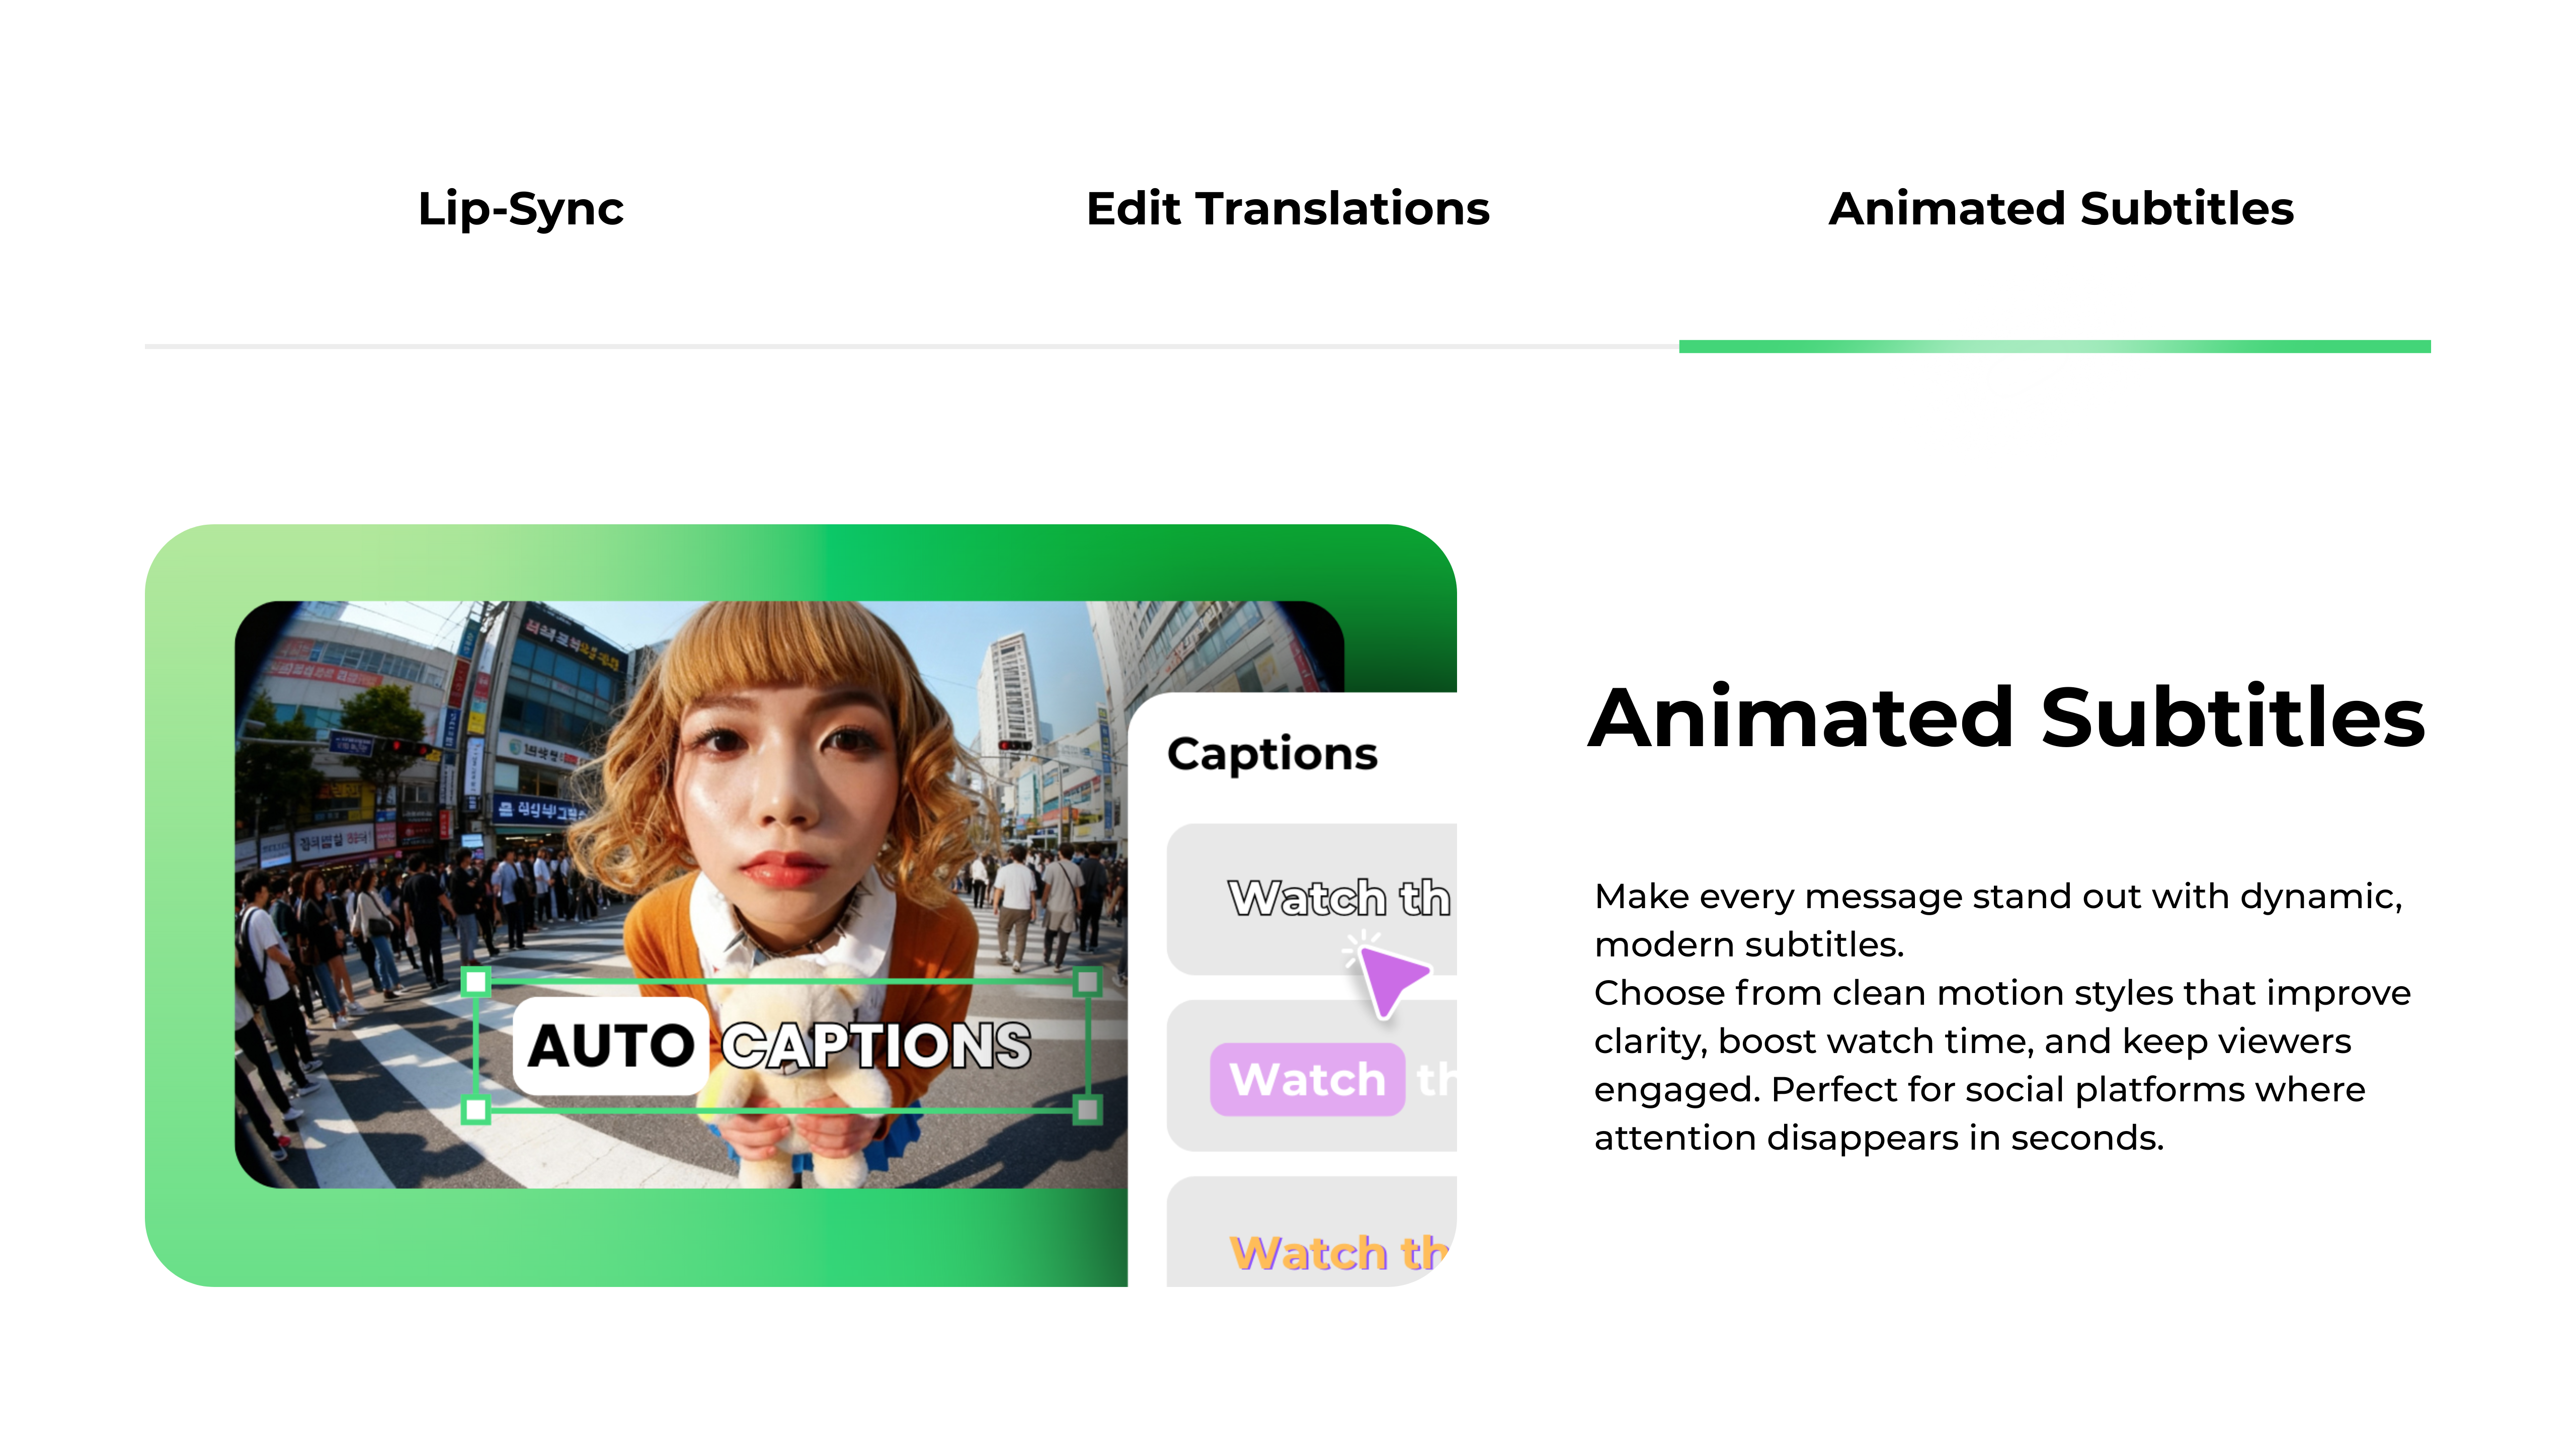Choose the white outlined Watch caption style
2576x1449 pixels.
[1320, 898]
